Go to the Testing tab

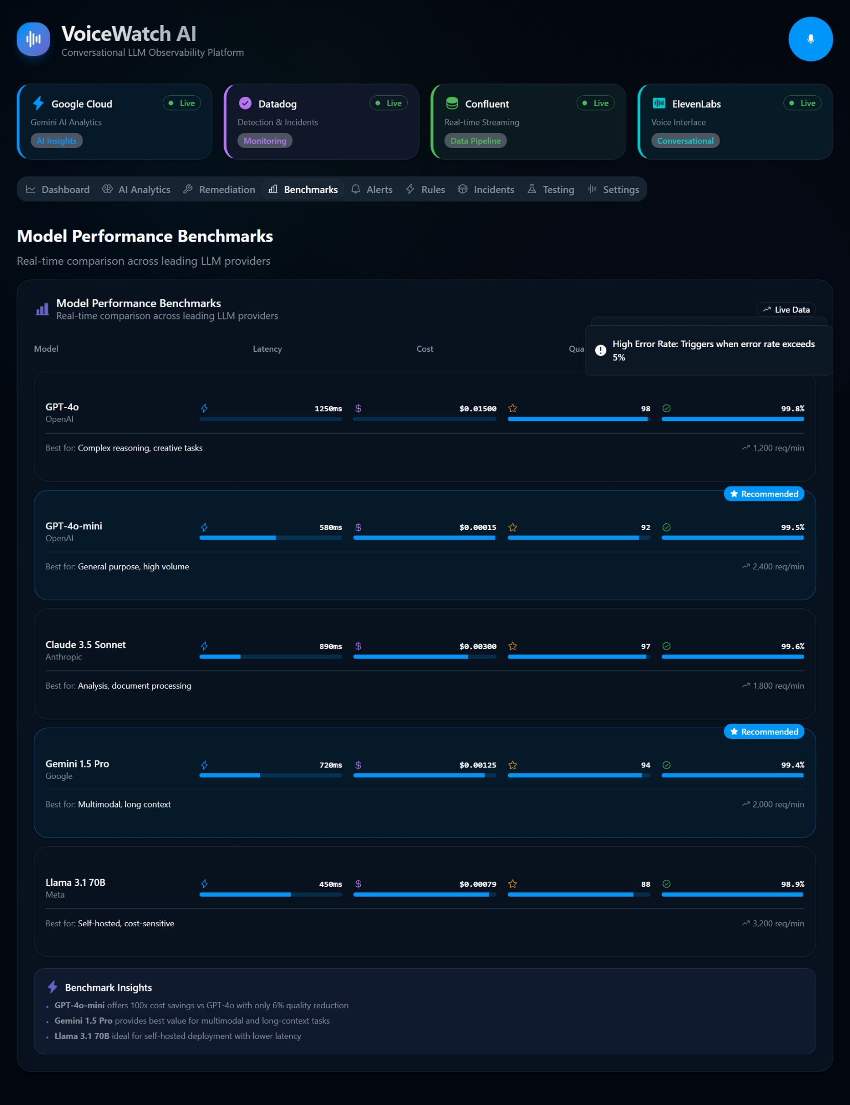click(x=551, y=189)
